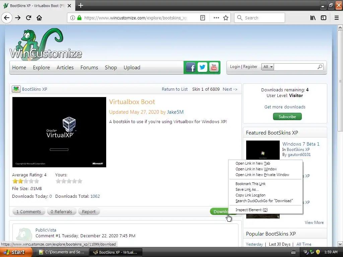Follow the Get more downloads link
The image size is (343, 257).
pyautogui.click(x=285, y=107)
